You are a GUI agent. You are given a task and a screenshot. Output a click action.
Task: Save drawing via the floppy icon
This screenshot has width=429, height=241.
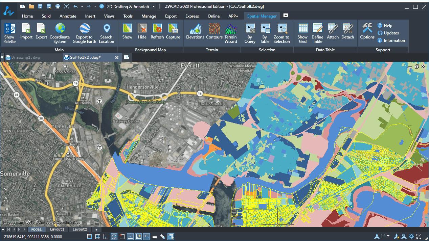(x=40, y=6)
